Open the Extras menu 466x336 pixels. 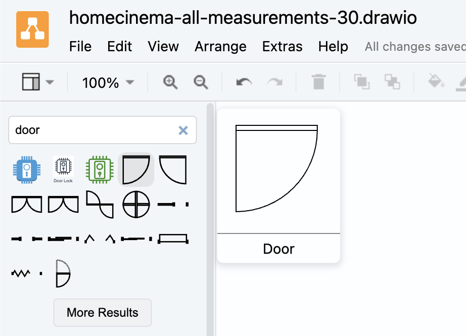(x=282, y=47)
